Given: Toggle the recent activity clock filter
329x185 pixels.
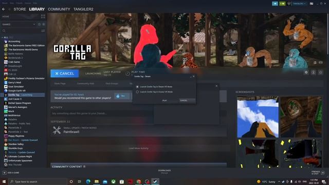Looking at the screenshot, I should click(39, 24).
